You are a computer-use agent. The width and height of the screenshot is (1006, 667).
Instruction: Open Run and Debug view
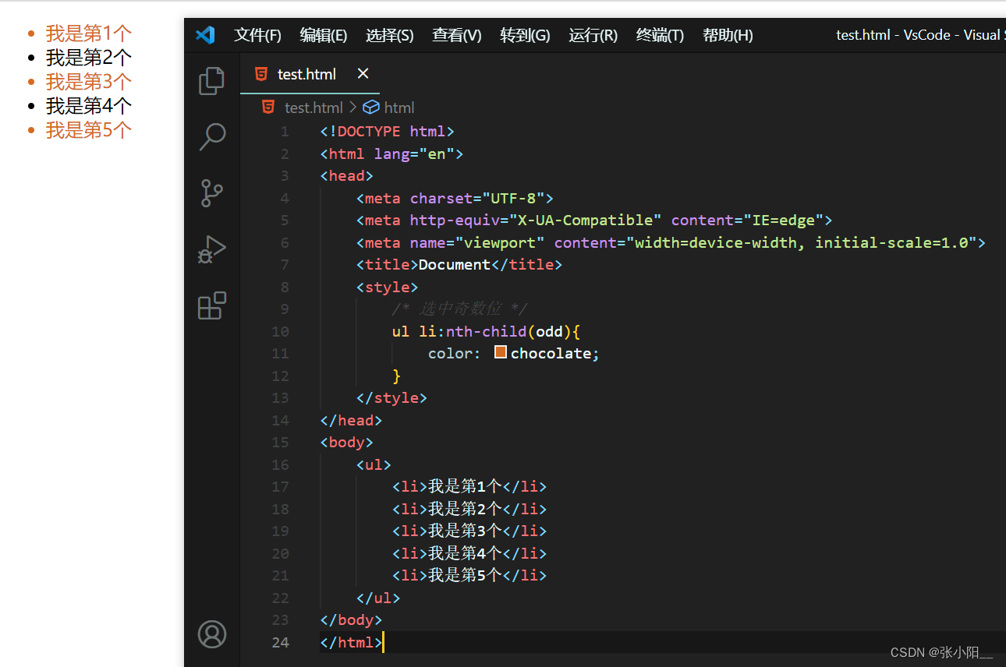tap(211, 250)
